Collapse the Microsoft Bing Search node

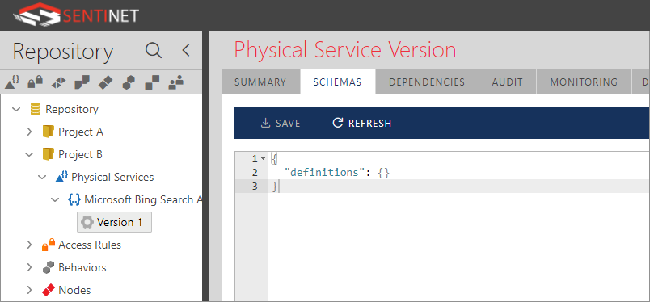click(55, 199)
